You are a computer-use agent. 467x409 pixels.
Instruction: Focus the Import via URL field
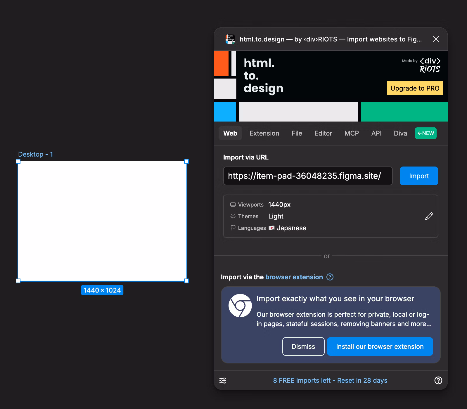[x=308, y=176]
